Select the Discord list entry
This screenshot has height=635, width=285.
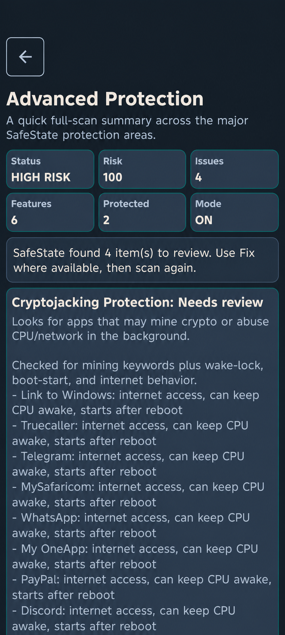click(124, 618)
